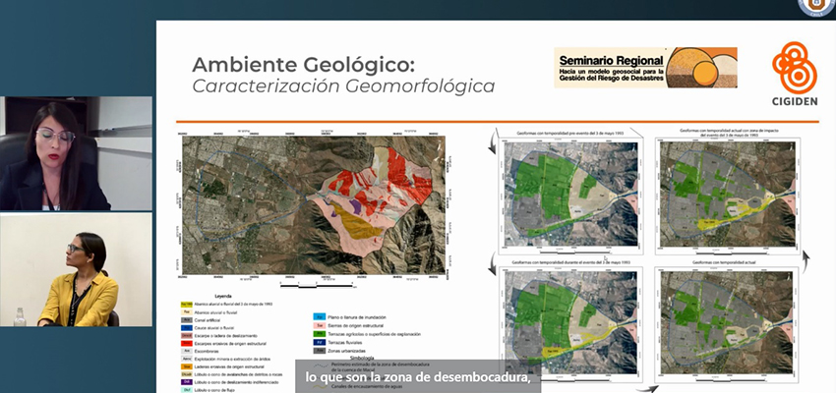Viewport: 836px width, 393px height.
Task: Click yellow swatch for Abanico del 3 de mayo 1993
Action: [x=186, y=304]
